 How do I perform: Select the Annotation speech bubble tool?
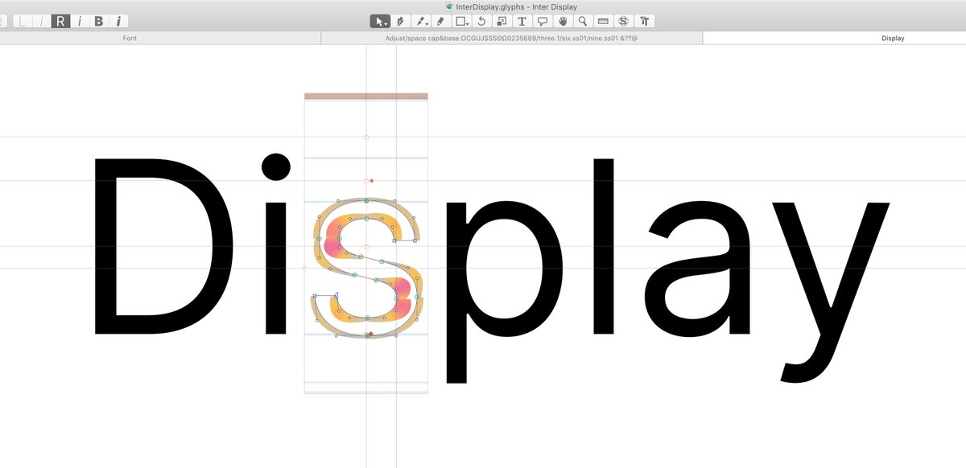click(543, 21)
